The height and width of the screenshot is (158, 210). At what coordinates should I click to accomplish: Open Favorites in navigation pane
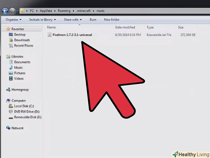[x=18, y=29]
